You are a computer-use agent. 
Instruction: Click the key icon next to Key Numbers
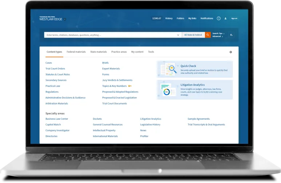coord(130,86)
